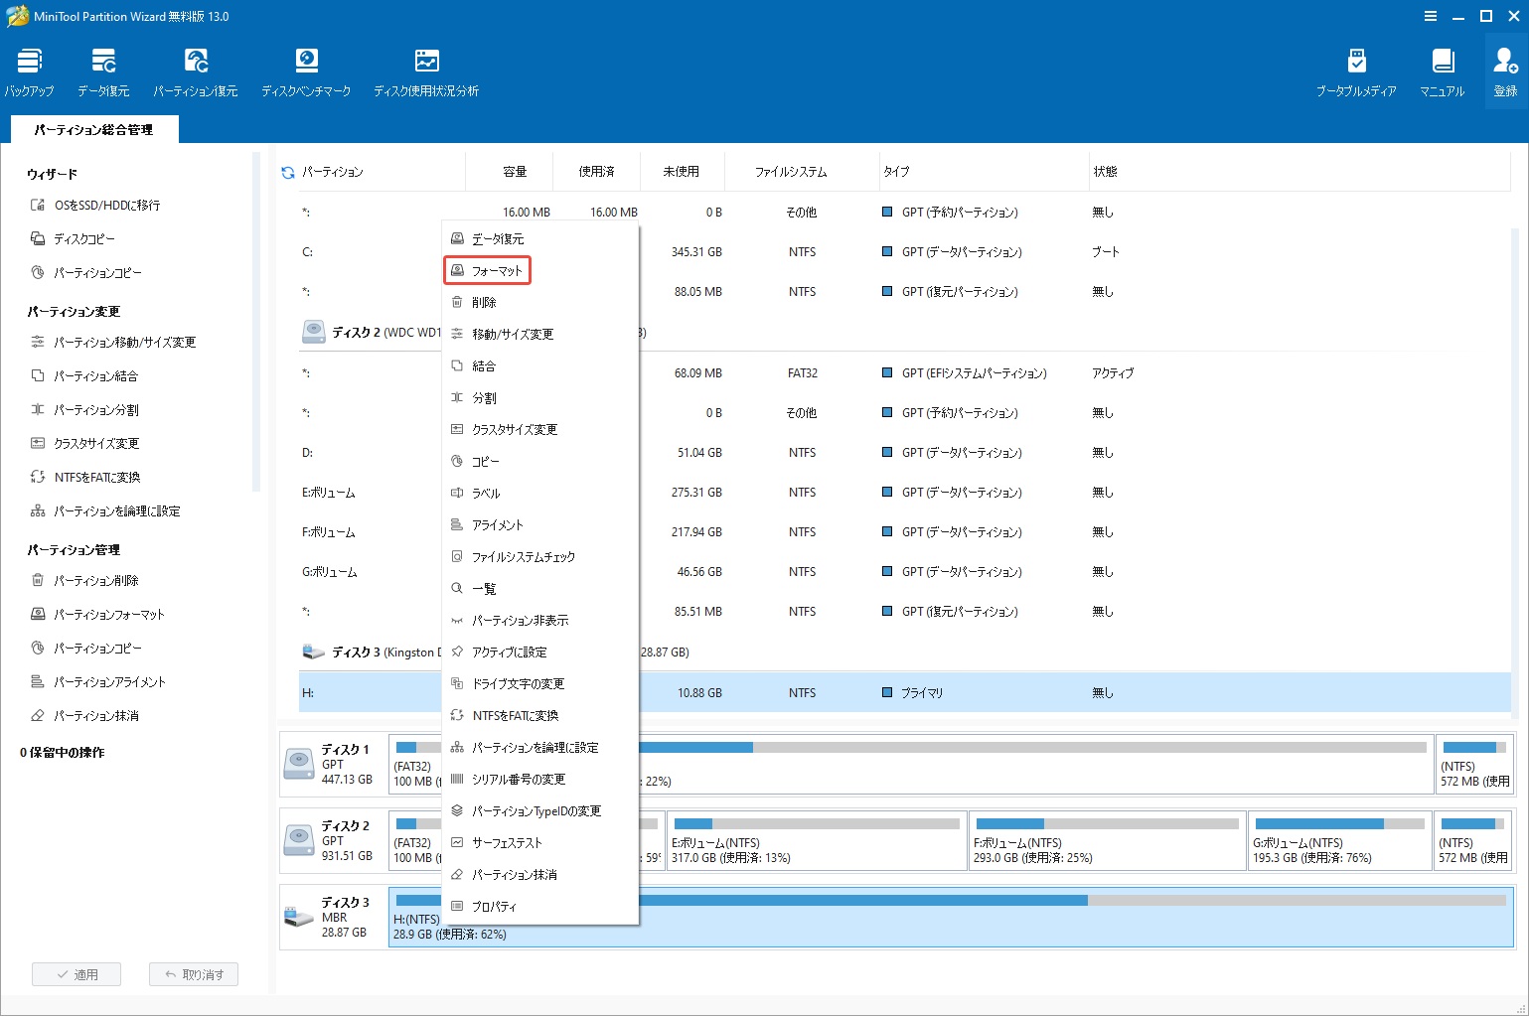The width and height of the screenshot is (1529, 1016).
Task: Launch データ復元 from the top toolbar
Action: click(x=102, y=70)
